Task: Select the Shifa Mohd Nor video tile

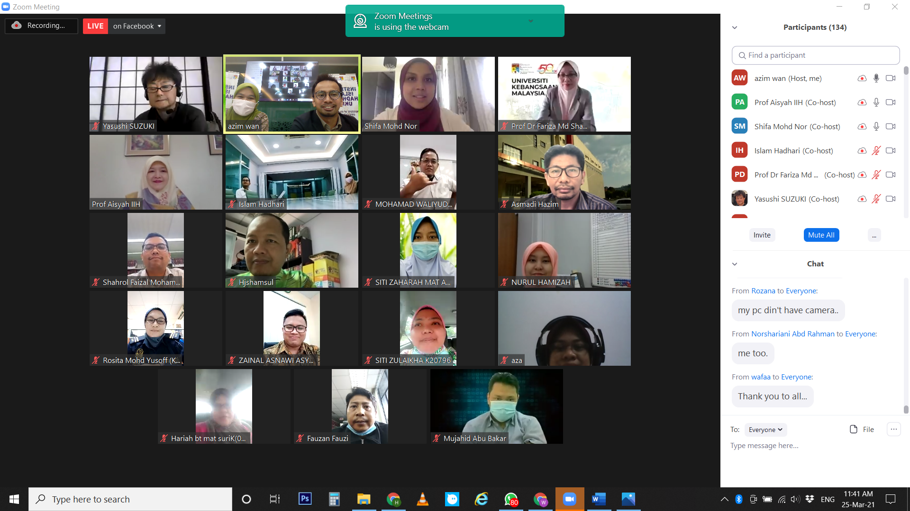Action: click(428, 94)
